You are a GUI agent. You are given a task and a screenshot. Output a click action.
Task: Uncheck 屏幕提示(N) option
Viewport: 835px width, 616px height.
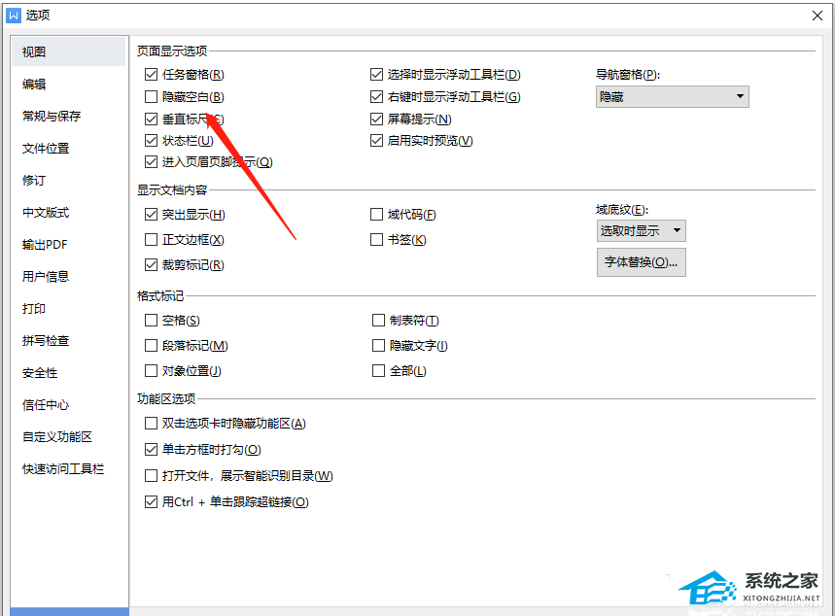pos(376,119)
